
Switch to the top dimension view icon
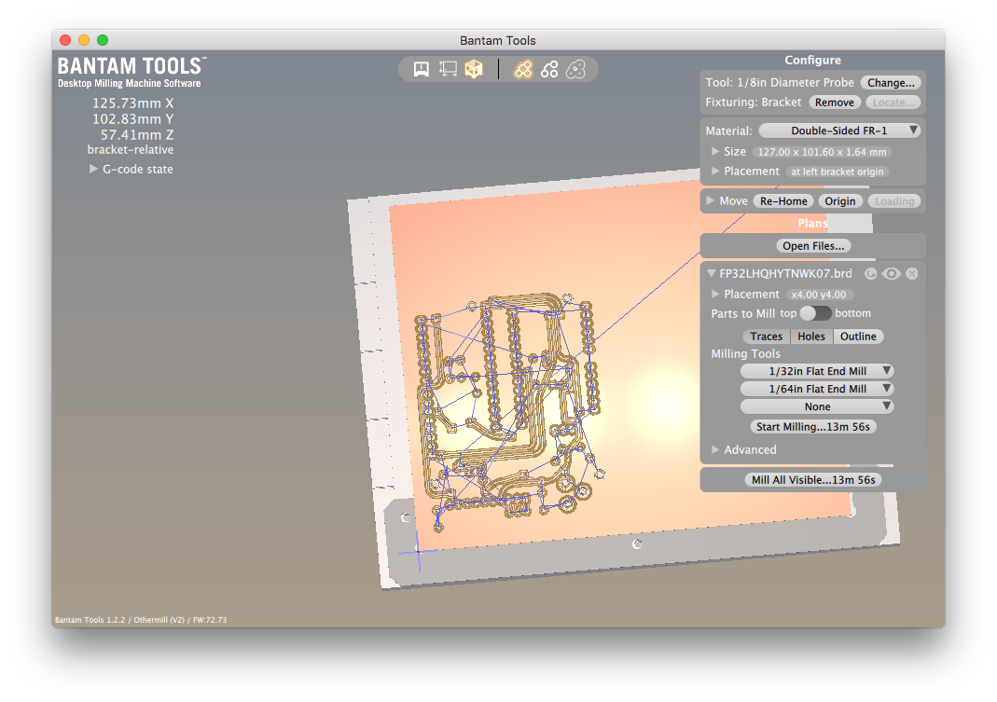[448, 69]
